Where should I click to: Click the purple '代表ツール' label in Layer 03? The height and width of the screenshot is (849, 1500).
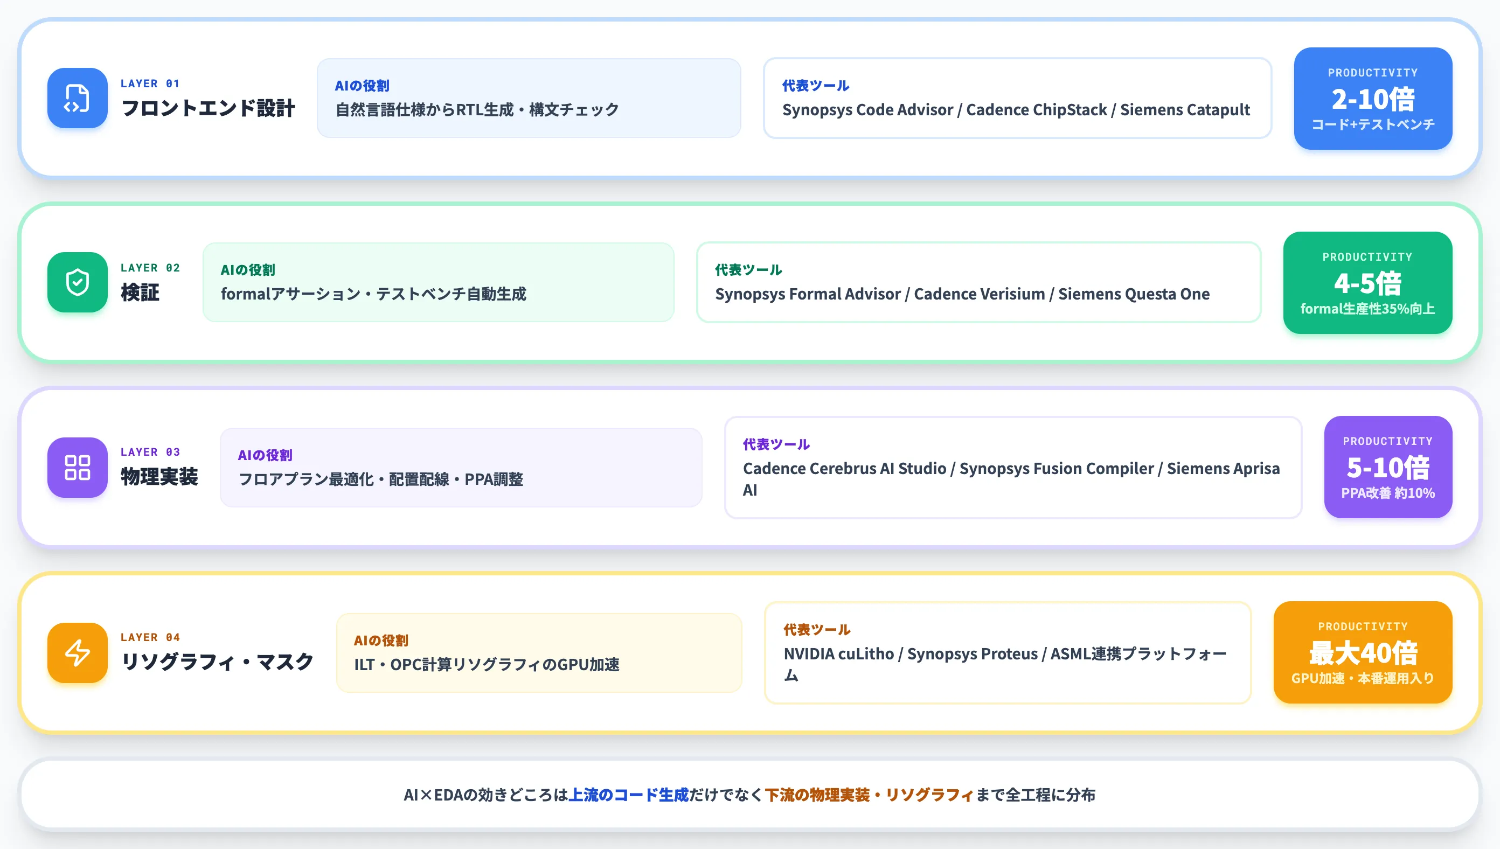point(776,444)
